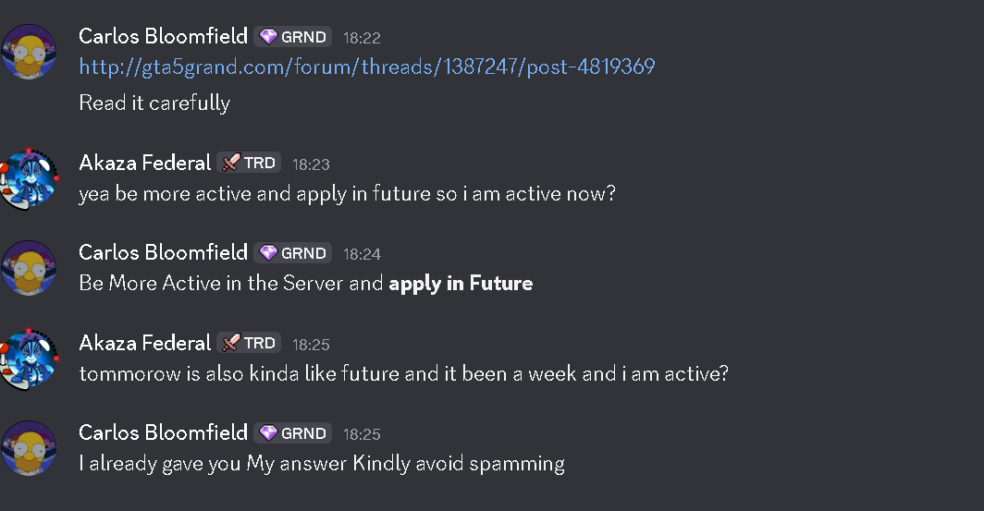Click Carlos Bloomfield's avatar on the 18:22 message

[x=29, y=52]
